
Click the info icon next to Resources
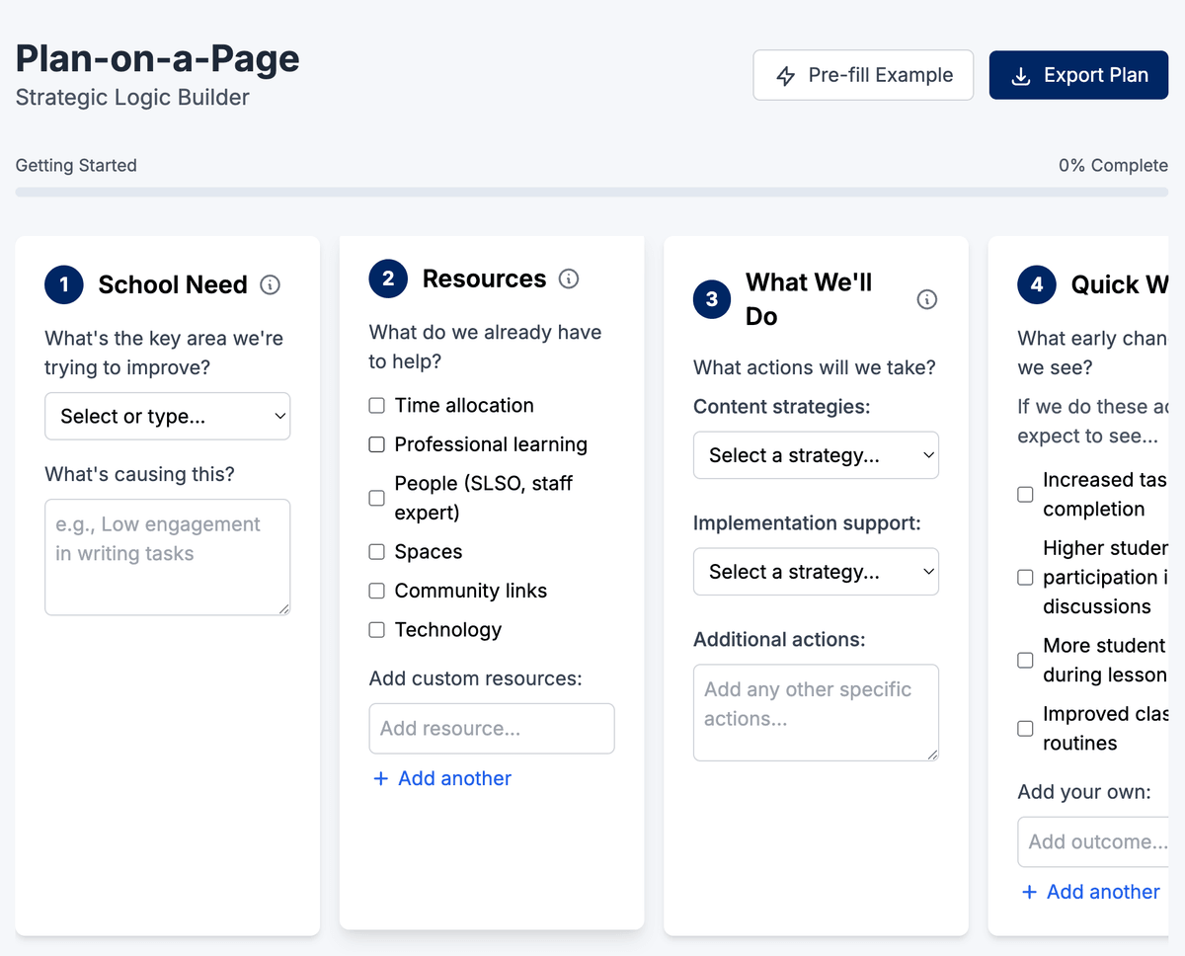569,279
